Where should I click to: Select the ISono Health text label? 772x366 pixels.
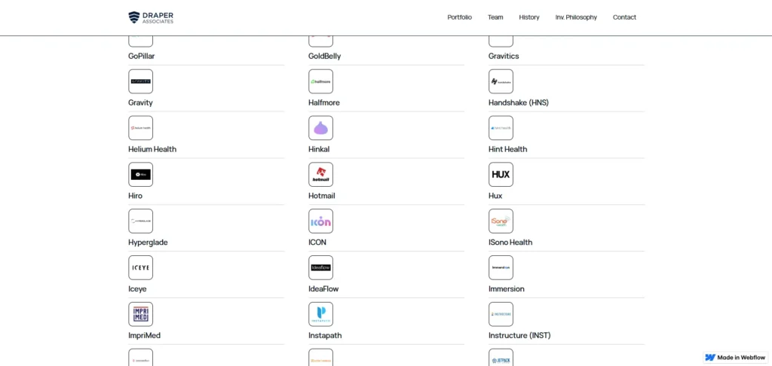[x=510, y=242]
